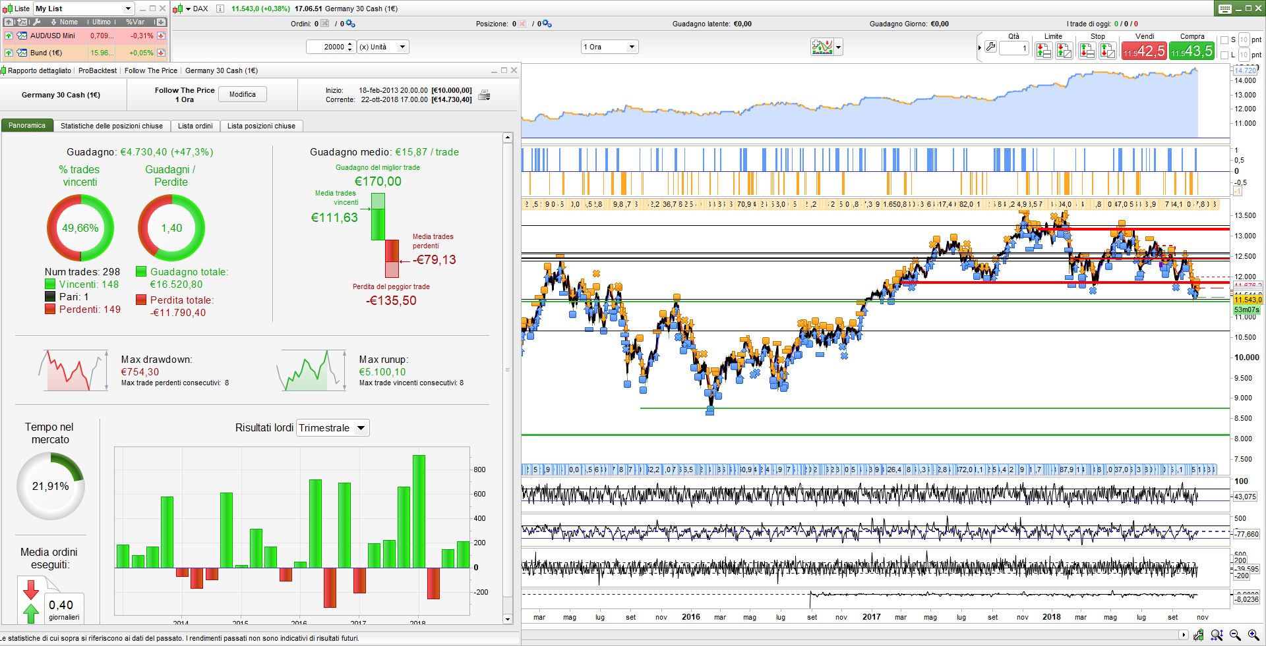This screenshot has height=646, width=1266.
Task: Open chart icon for Bund (1€) row
Action: coord(22,53)
